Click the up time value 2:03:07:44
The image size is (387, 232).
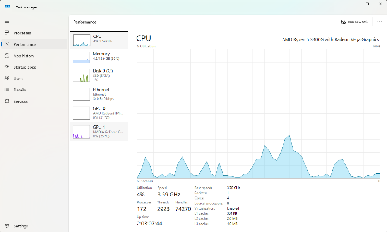coord(149,224)
